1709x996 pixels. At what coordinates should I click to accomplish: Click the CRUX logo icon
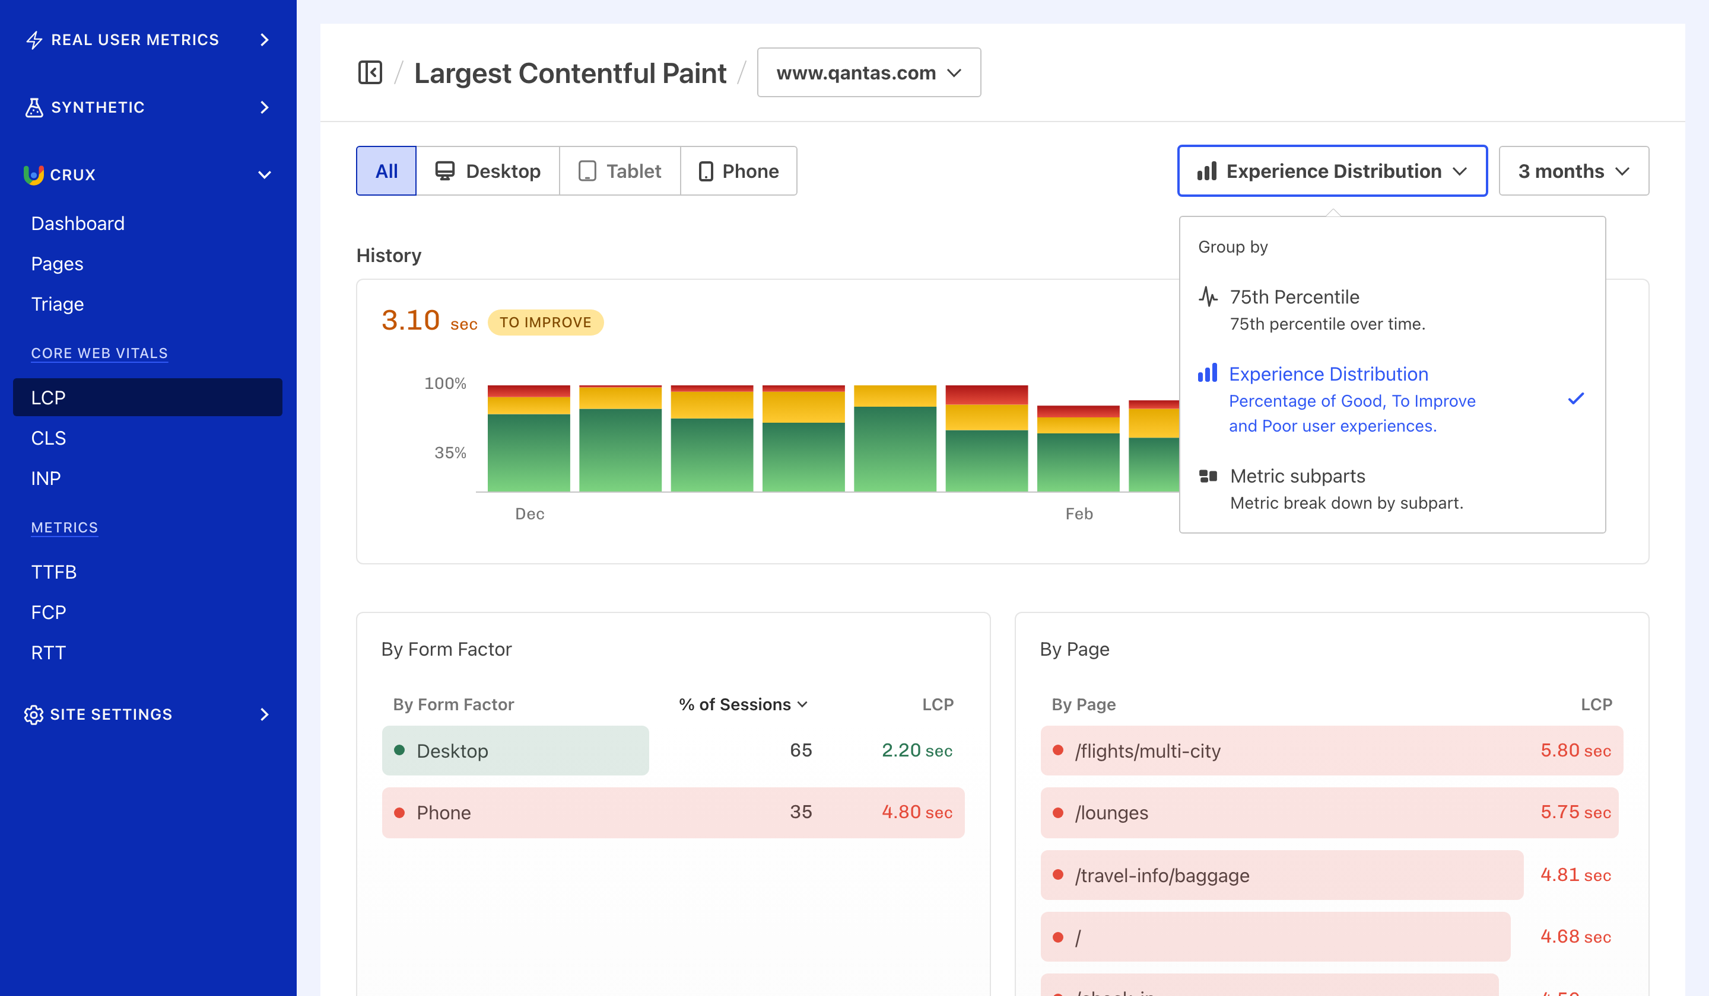click(34, 174)
